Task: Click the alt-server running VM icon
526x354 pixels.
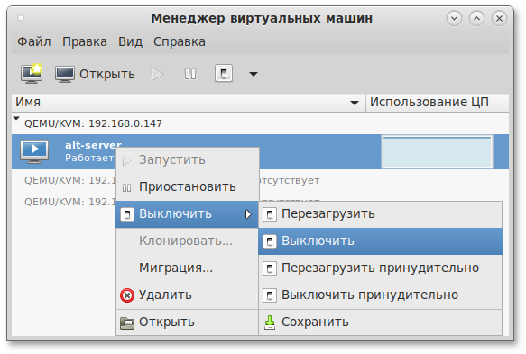Action: click(34, 151)
